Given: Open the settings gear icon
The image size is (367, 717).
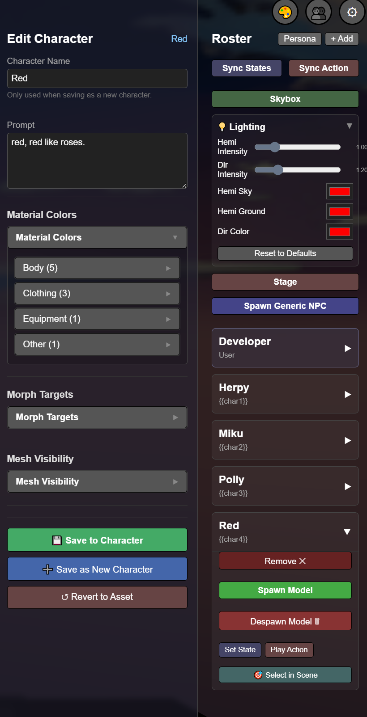Looking at the screenshot, I should pos(352,12).
